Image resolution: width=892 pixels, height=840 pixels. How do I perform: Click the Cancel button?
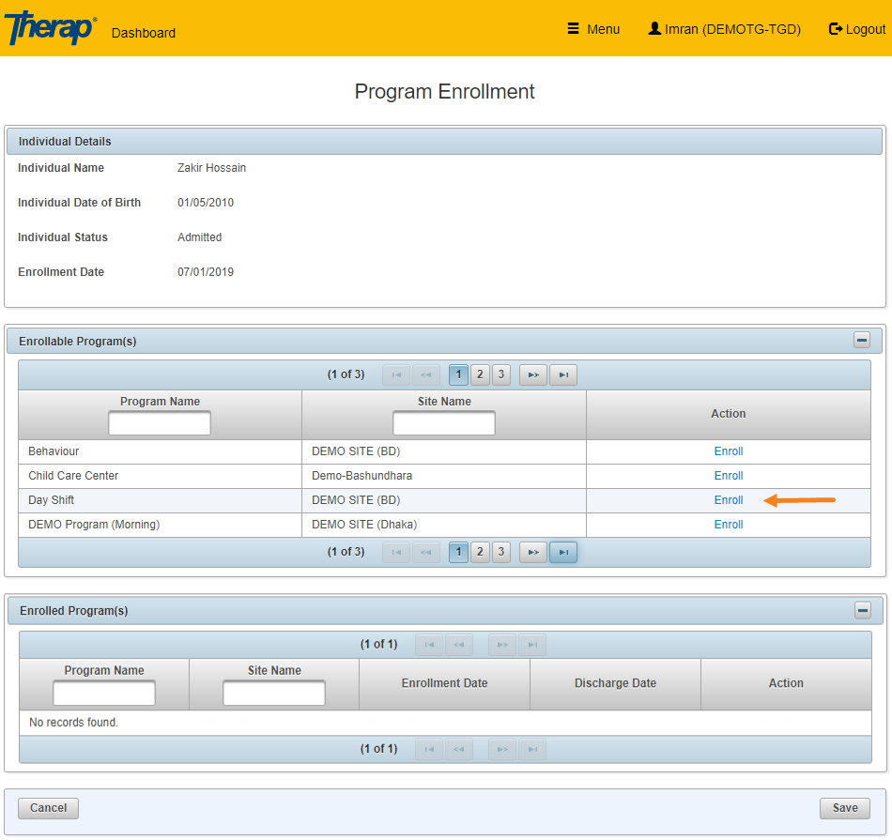48,808
